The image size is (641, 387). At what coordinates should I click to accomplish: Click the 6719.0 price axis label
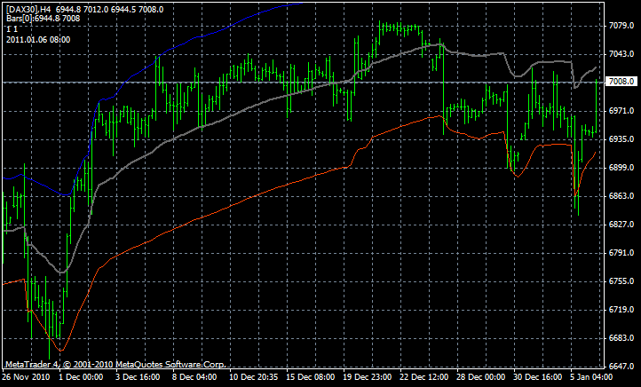click(621, 310)
